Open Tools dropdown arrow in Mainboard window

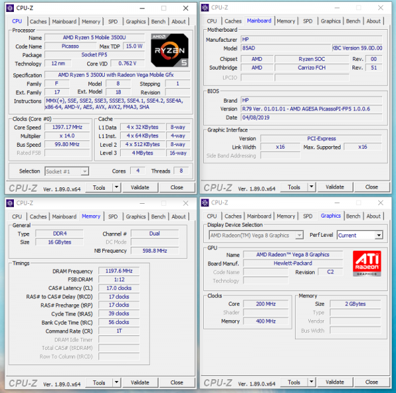[x=312, y=187]
